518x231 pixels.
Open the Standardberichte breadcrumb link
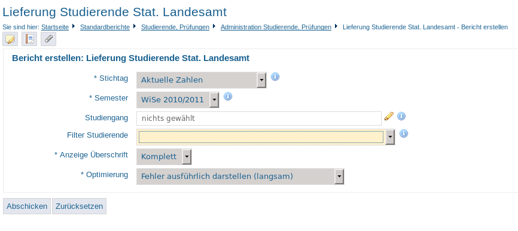pos(105,27)
